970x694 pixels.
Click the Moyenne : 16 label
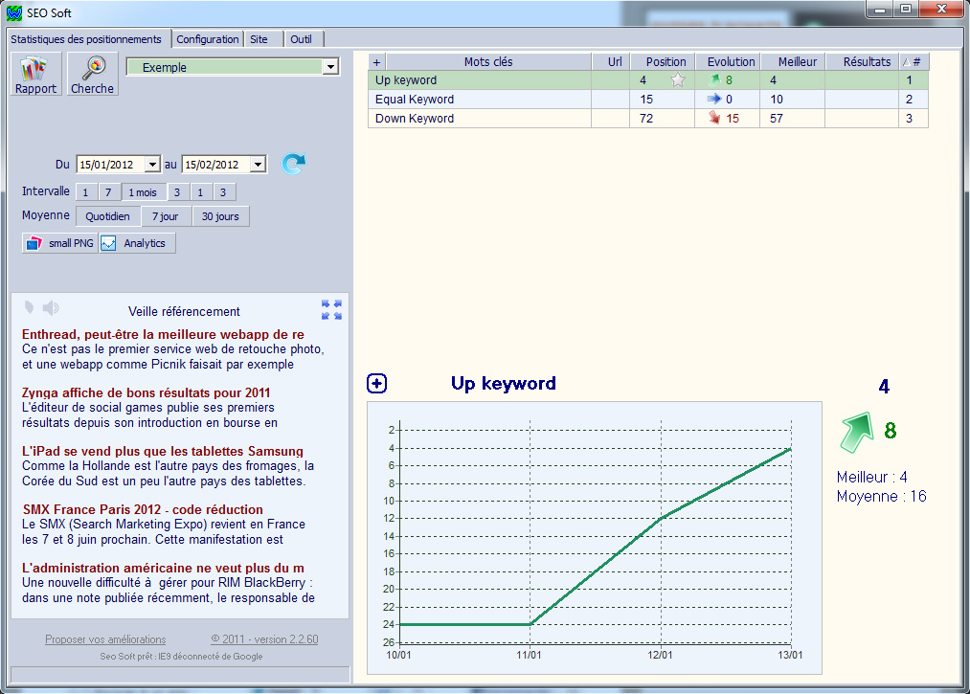click(881, 496)
